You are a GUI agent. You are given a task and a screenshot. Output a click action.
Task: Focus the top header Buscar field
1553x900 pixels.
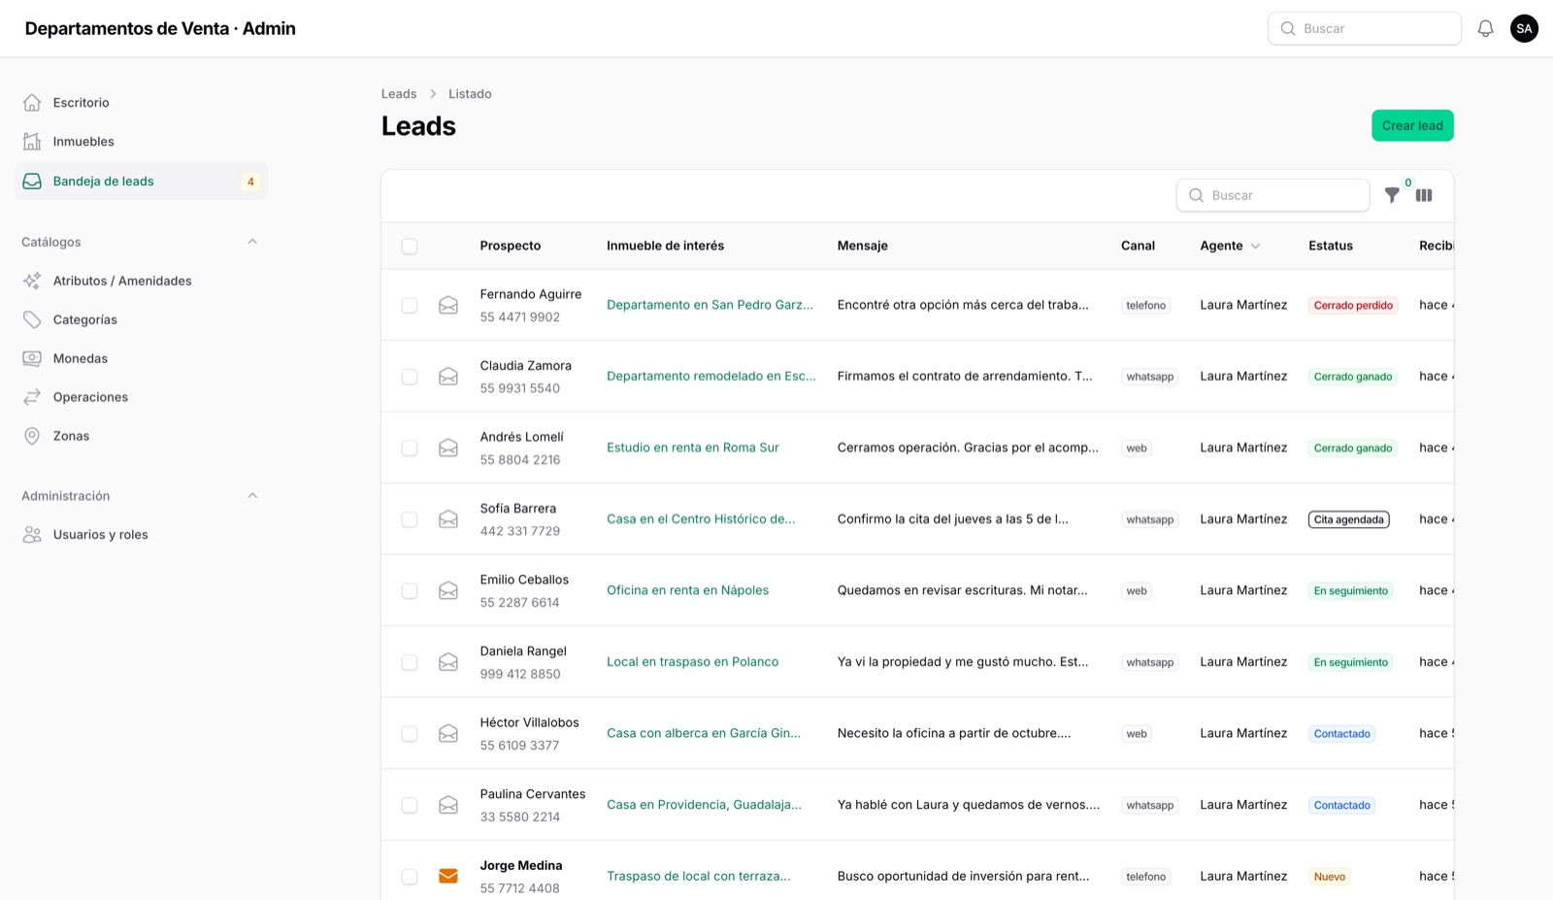pyautogui.click(x=1364, y=28)
